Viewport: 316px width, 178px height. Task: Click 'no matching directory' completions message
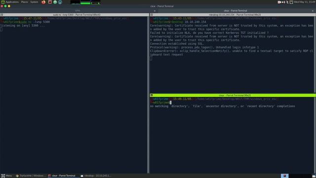pyautogui.click(x=222, y=106)
